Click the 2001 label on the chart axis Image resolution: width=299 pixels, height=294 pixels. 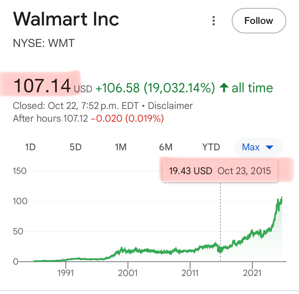pyautogui.click(x=128, y=273)
